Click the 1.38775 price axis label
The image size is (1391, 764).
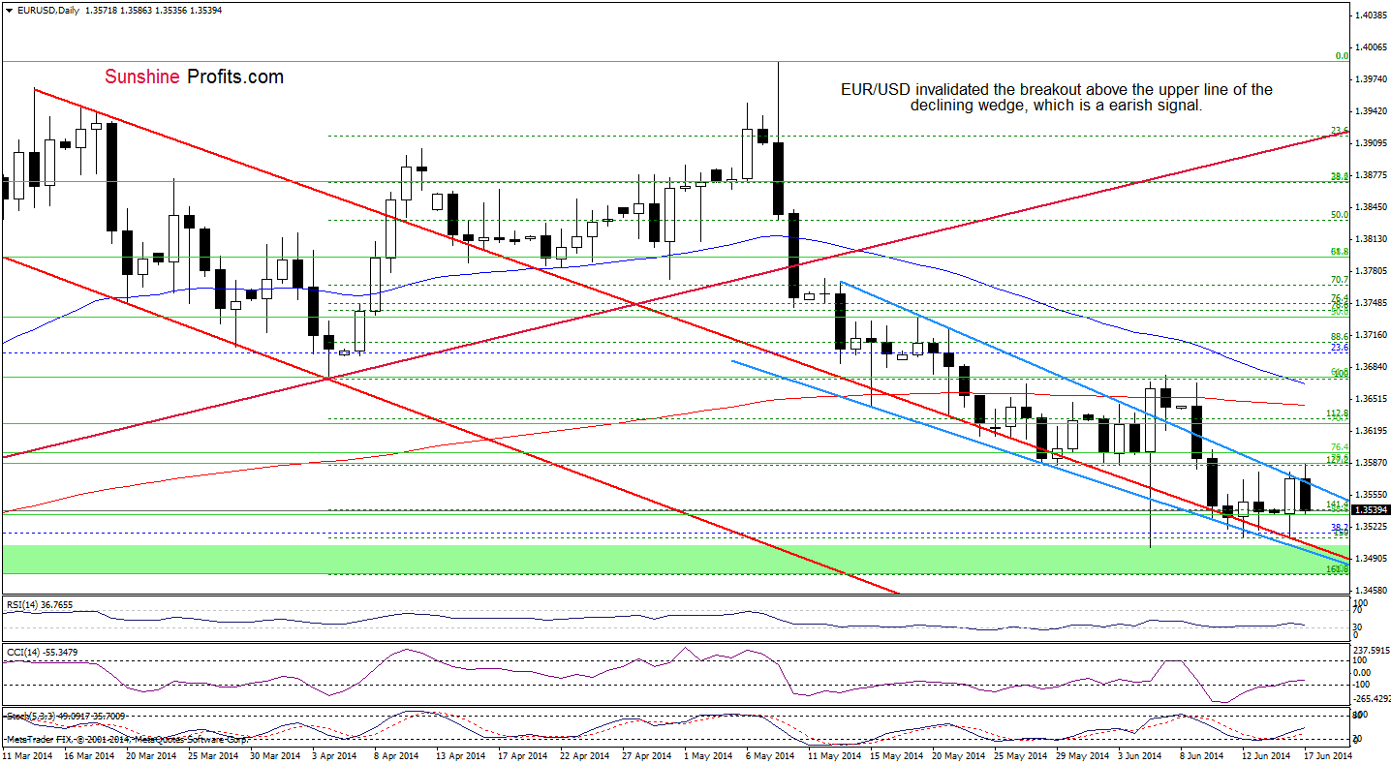tap(1372, 175)
